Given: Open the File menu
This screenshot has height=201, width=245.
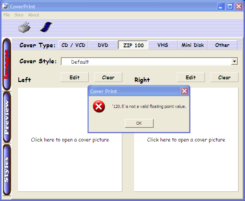Looking at the screenshot, I should [6, 15].
